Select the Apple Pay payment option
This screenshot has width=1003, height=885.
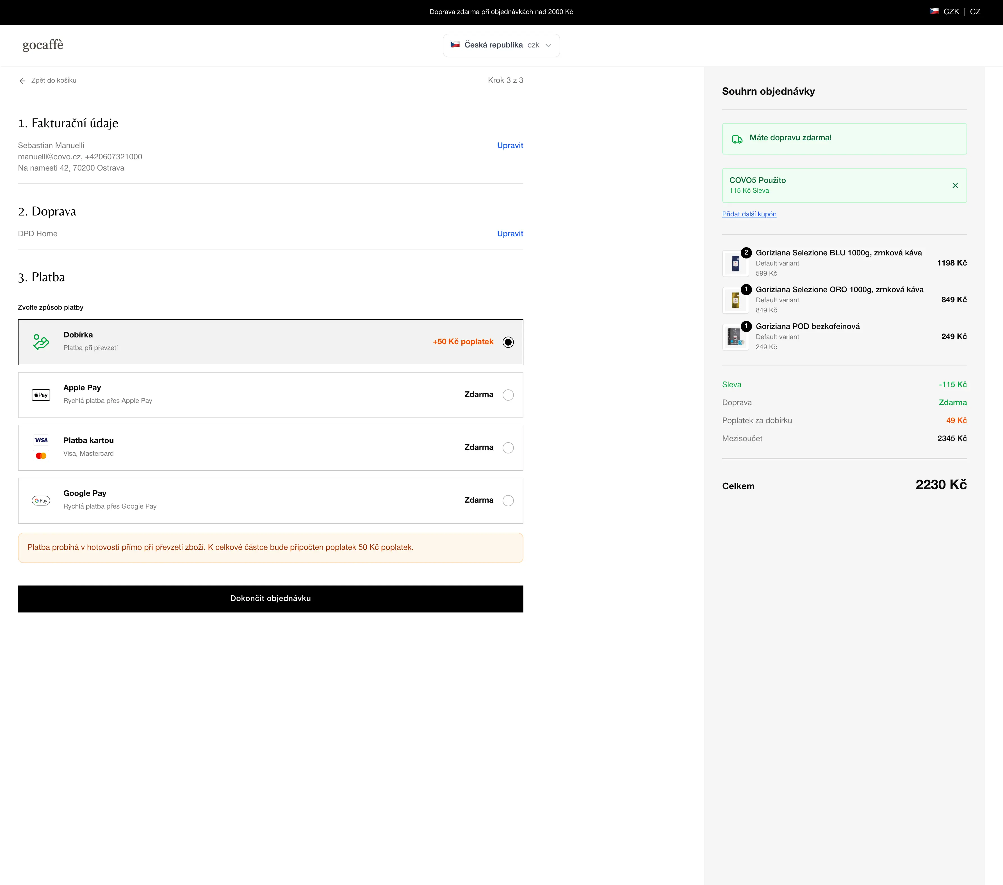tap(509, 395)
